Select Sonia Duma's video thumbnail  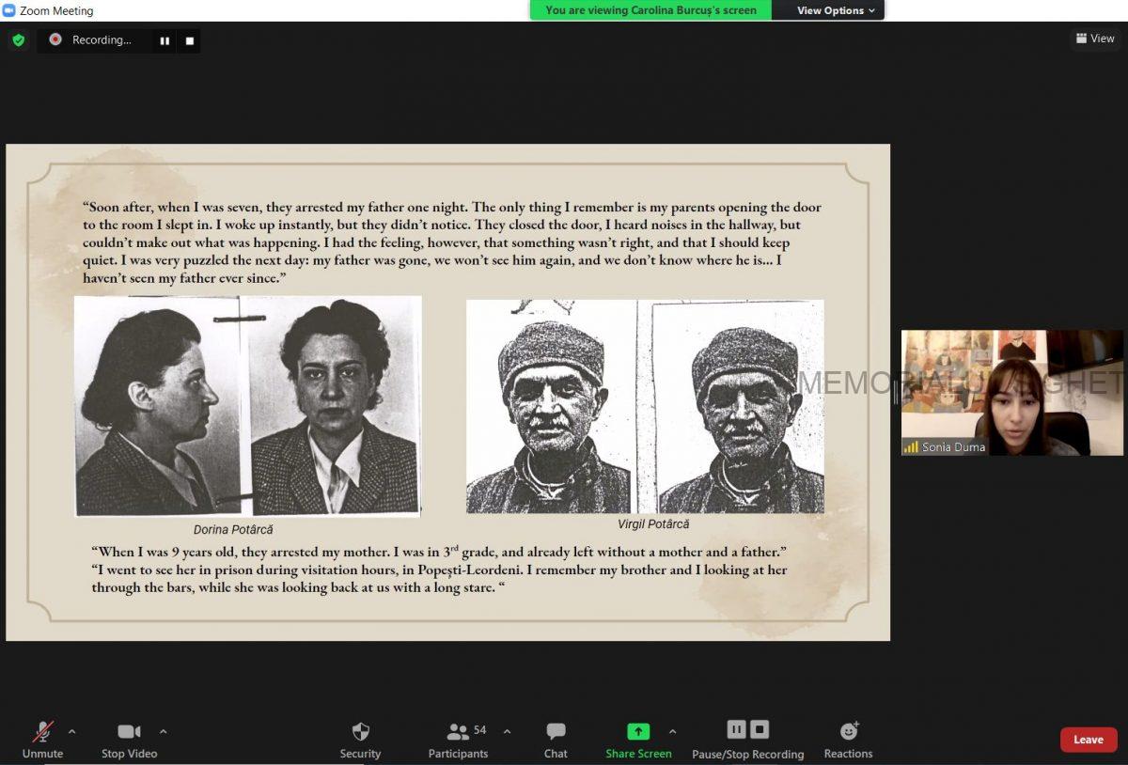coord(1012,393)
